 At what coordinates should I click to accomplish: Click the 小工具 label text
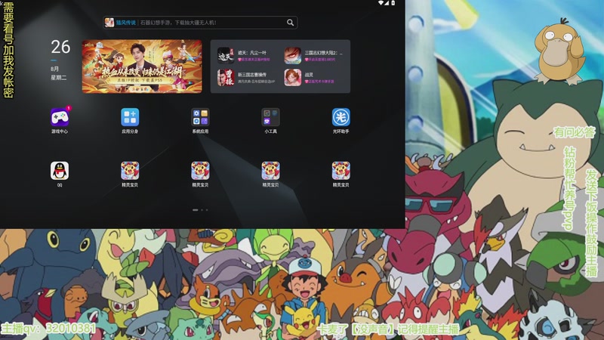click(x=270, y=131)
